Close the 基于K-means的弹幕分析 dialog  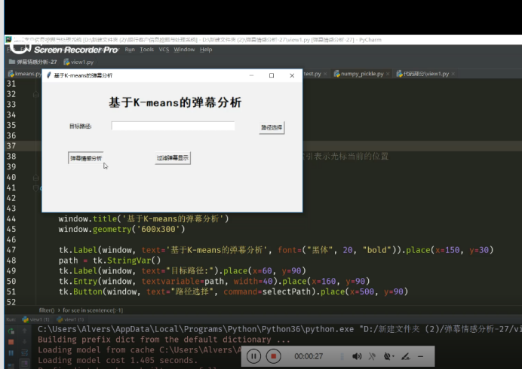pyautogui.click(x=292, y=75)
